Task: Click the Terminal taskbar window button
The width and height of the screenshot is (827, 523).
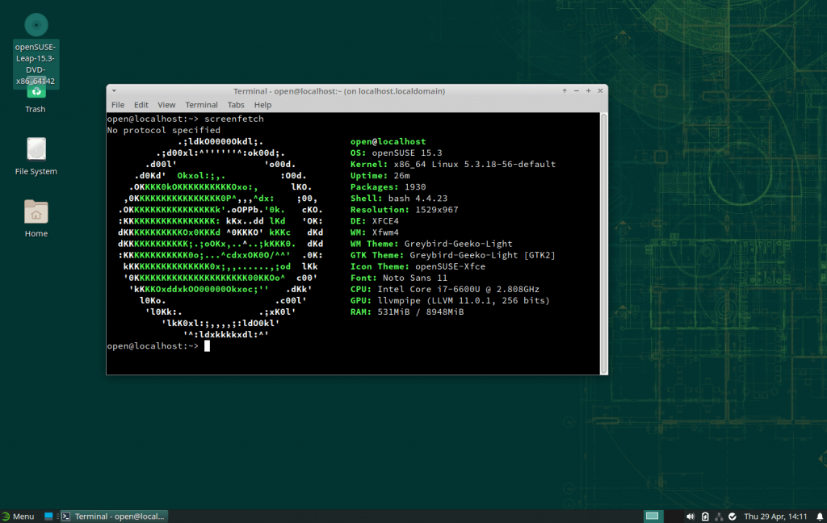Action: click(x=114, y=517)
